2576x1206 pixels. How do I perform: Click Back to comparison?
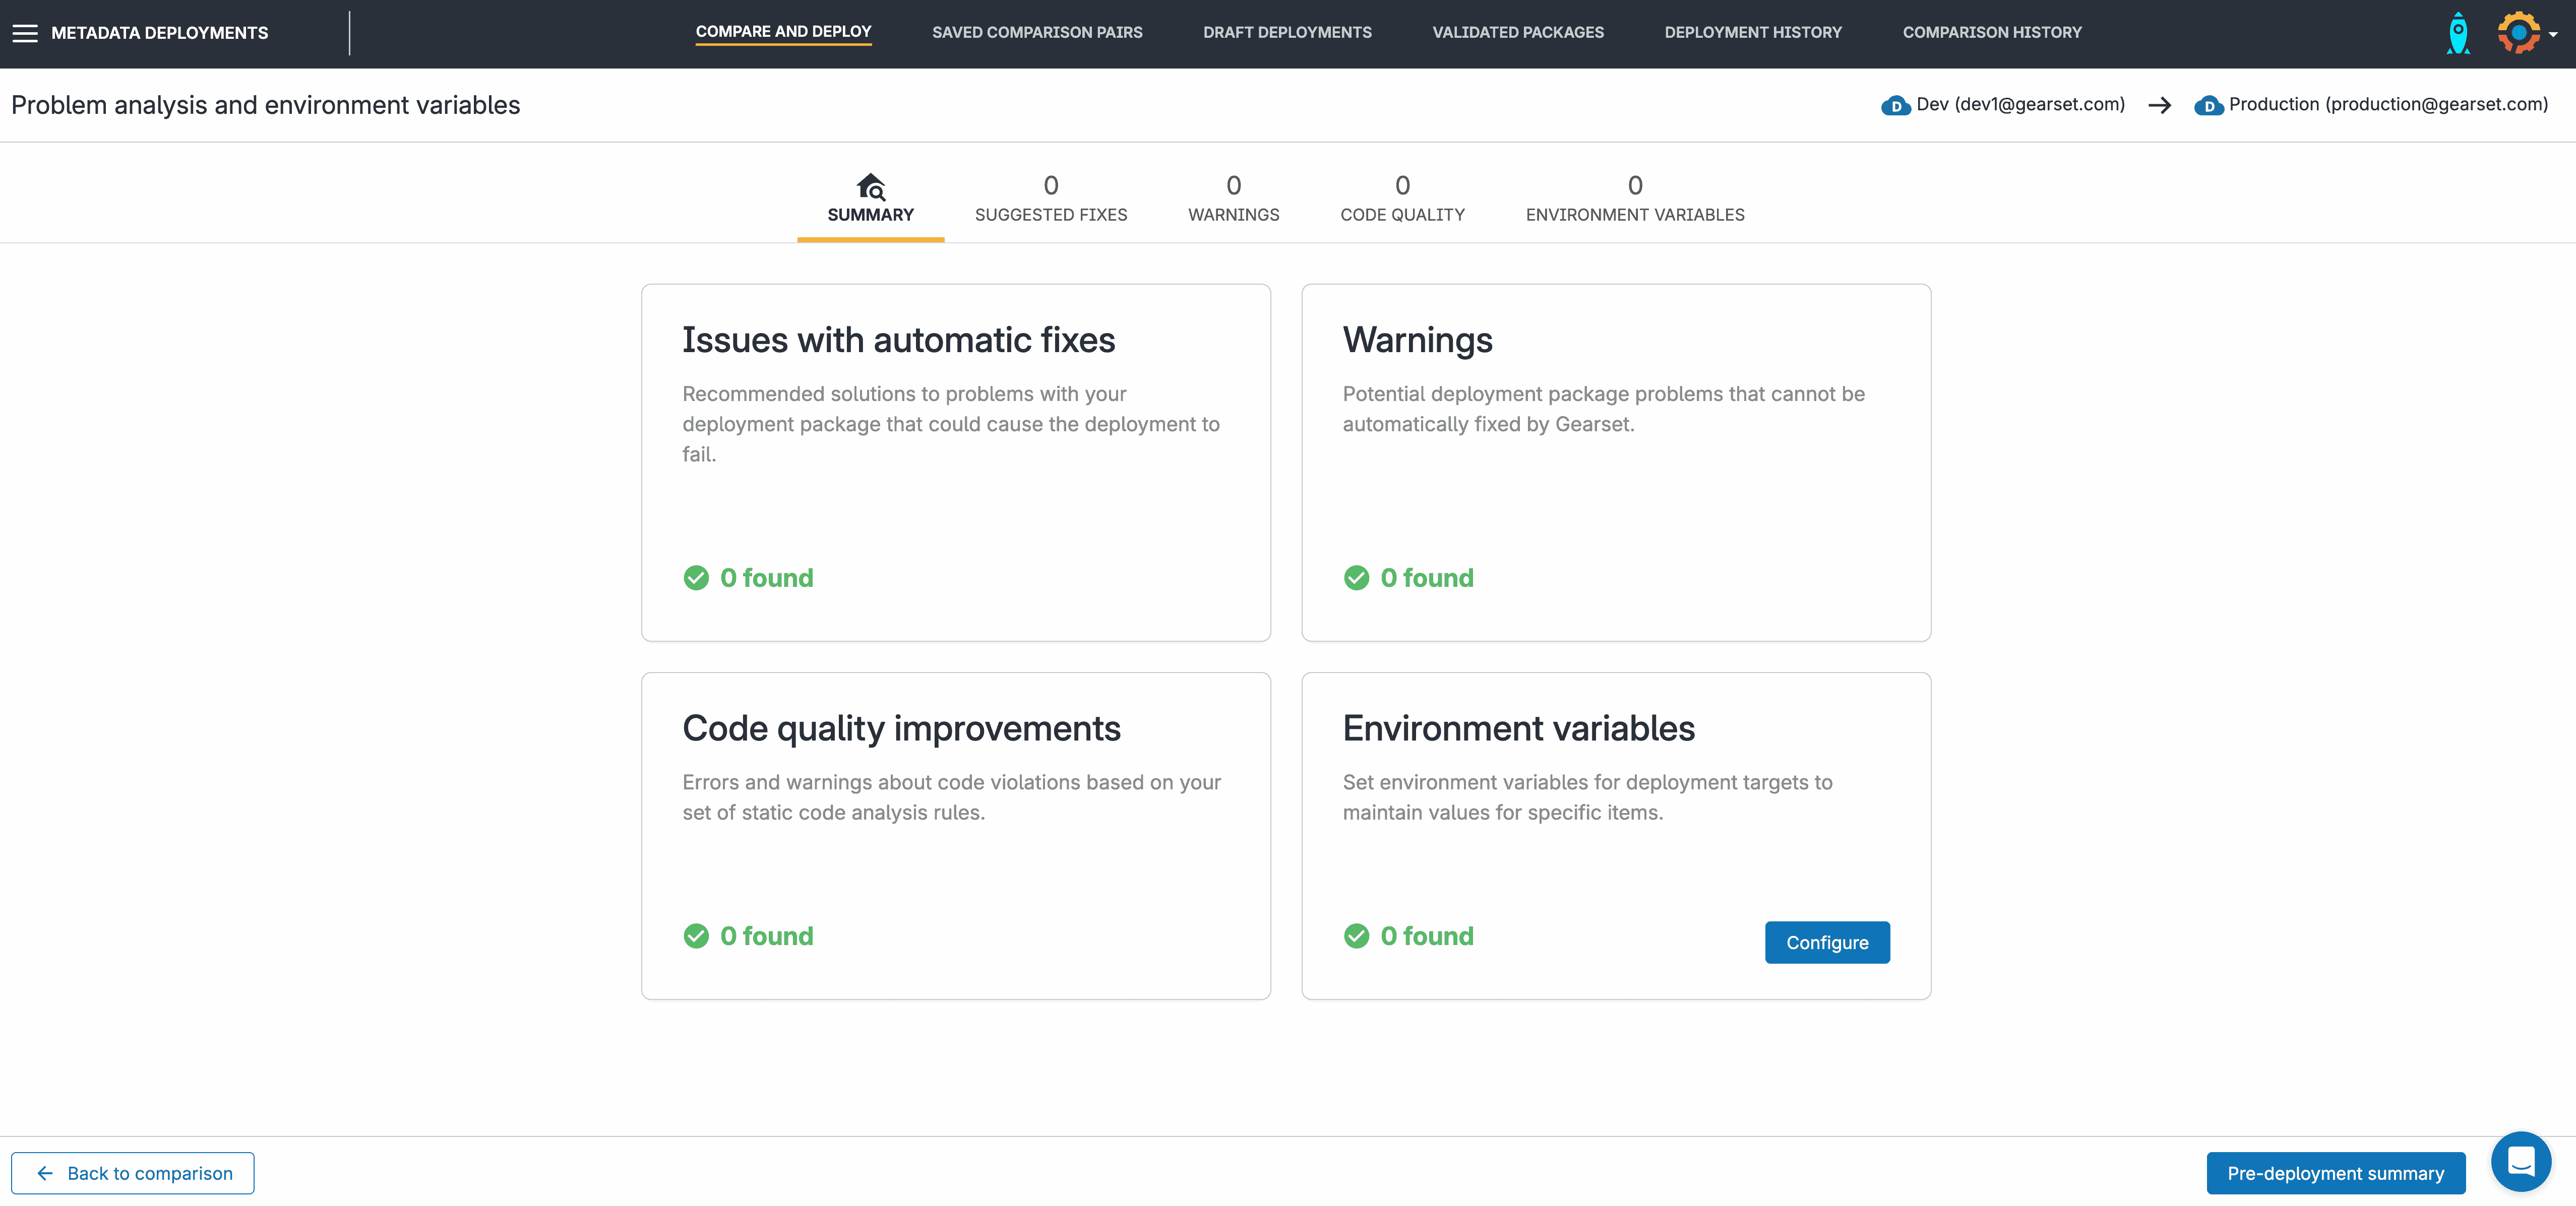pos(132,1173)
